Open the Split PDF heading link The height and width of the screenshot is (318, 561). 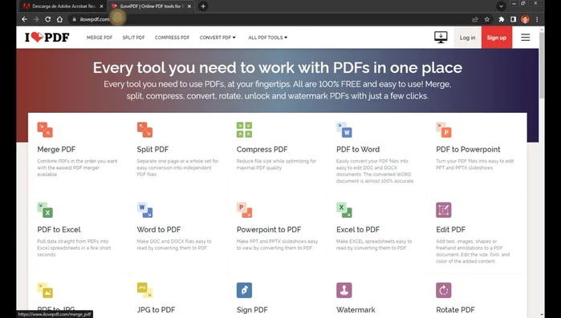pyautogui.click(x=152, y=150)
